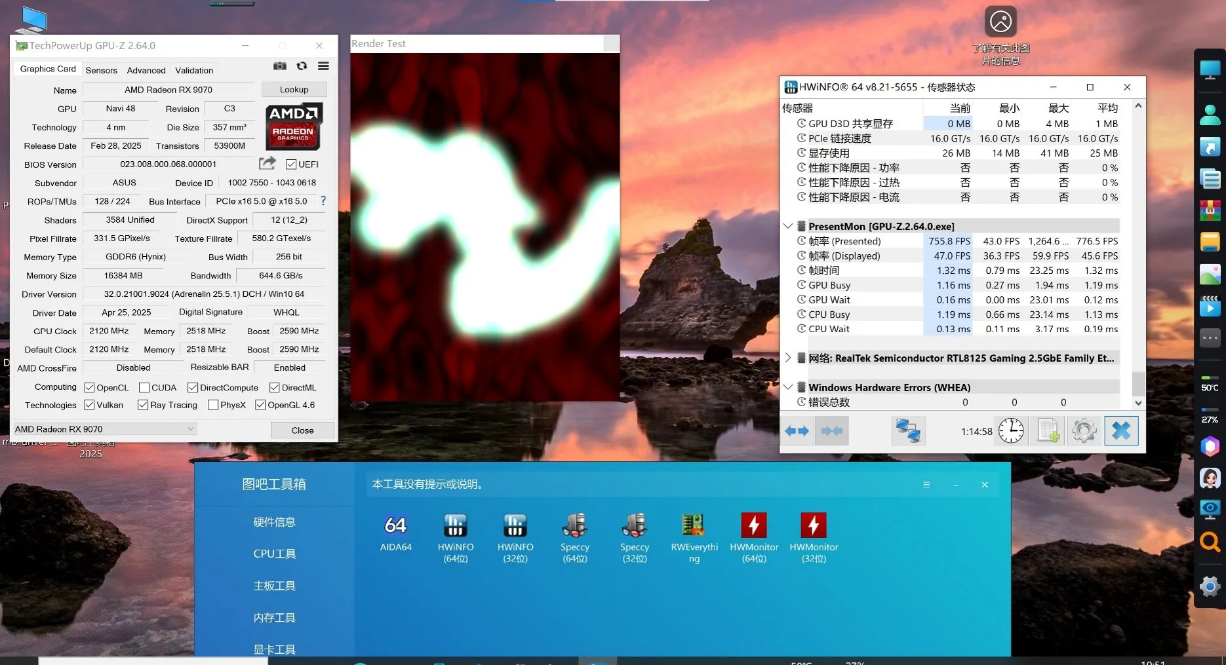Open the AMD Radeon RX 9070 dropdown
The width and height of the screenshot is (1226, 665).
coord(105,429)
